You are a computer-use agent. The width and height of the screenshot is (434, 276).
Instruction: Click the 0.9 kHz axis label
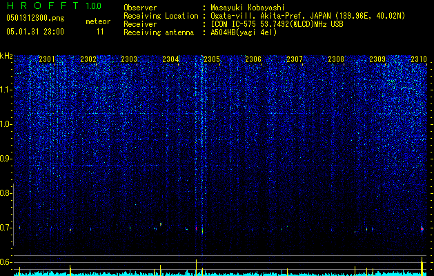pyautogui.click(x=6, y=159)
